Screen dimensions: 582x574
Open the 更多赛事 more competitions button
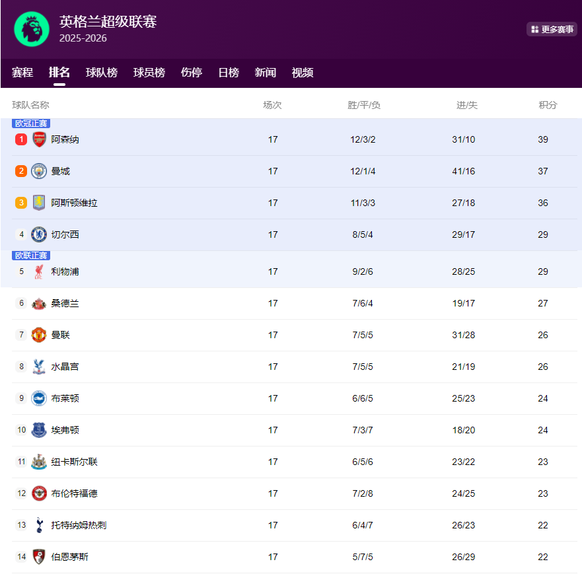click(552, 29)
